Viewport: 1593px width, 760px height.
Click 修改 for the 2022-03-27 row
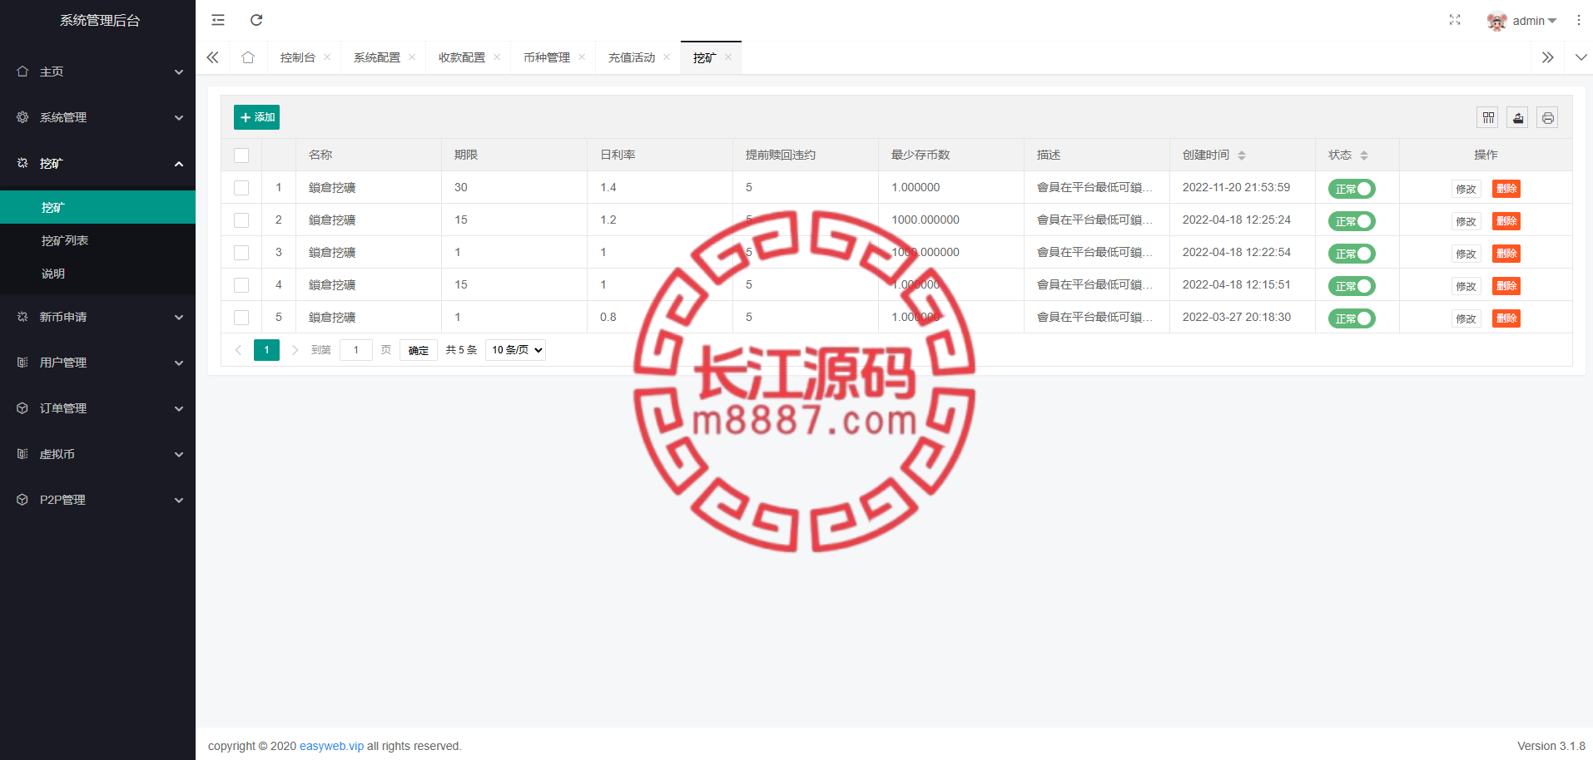[x=1466, y=318]
